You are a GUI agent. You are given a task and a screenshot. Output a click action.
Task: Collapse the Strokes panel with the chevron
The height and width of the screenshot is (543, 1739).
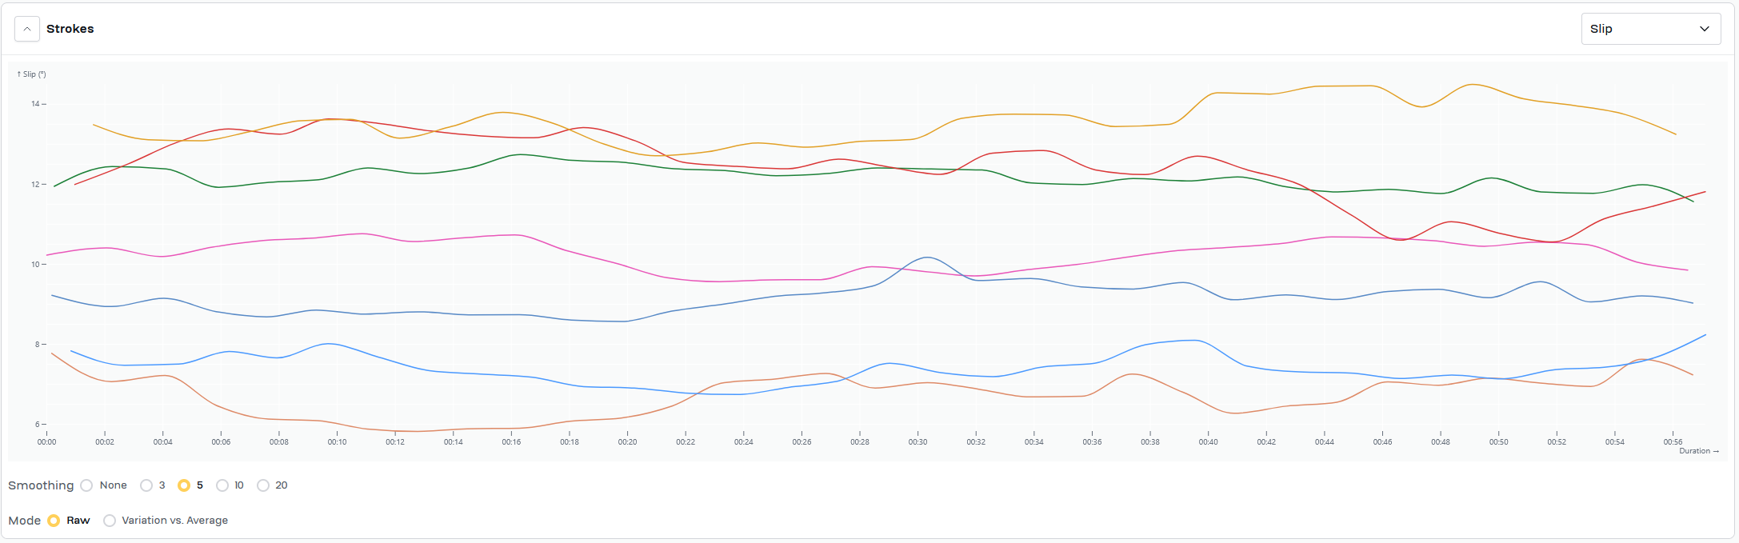click(x=27, y=29)
